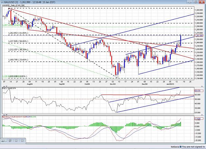Click the minimized window's chart icon
206x149 pixels.
[x=3, y=141]
